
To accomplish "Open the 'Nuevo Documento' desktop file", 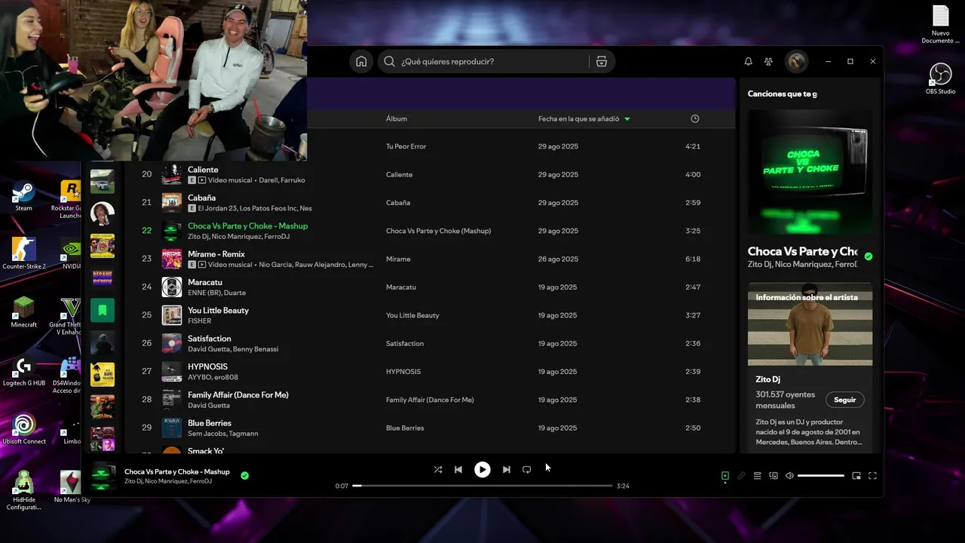I will point(940,24).
